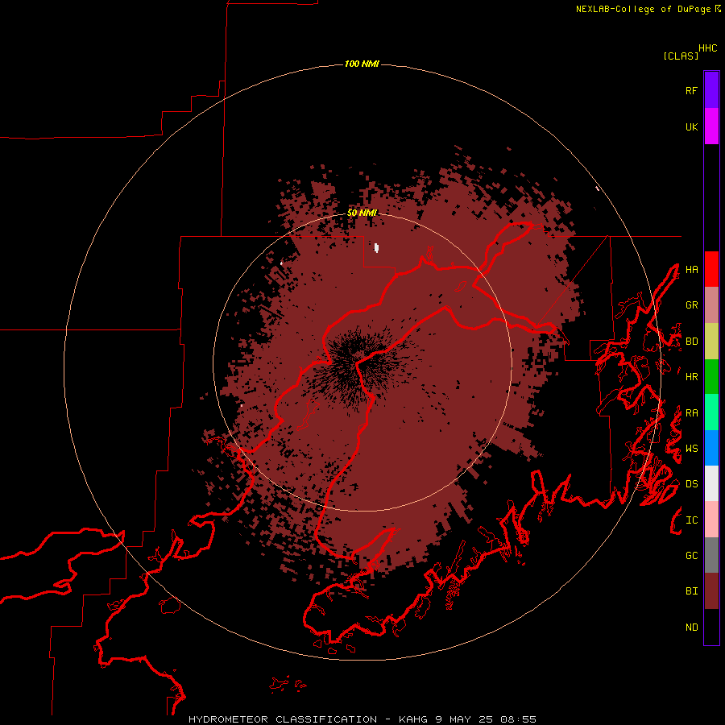The height and width of the screenshot is (725, 725).
Task: Select the GR pink-brown legend swatch
Action: pyautogui.click(x=711, y=305)
